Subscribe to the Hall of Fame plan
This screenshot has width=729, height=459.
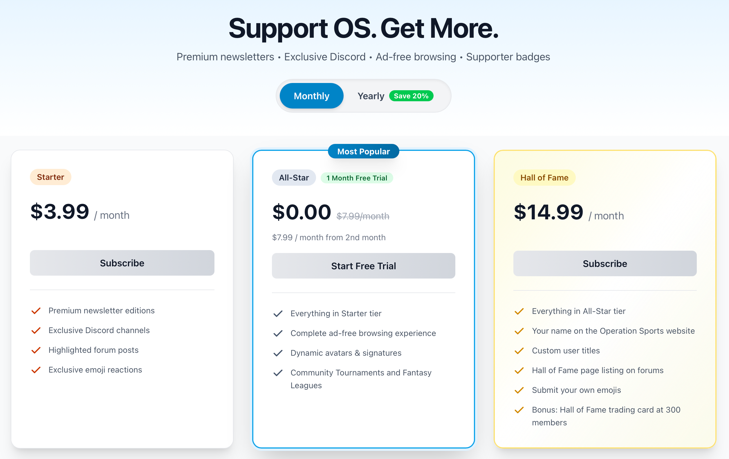coord(605,263)
